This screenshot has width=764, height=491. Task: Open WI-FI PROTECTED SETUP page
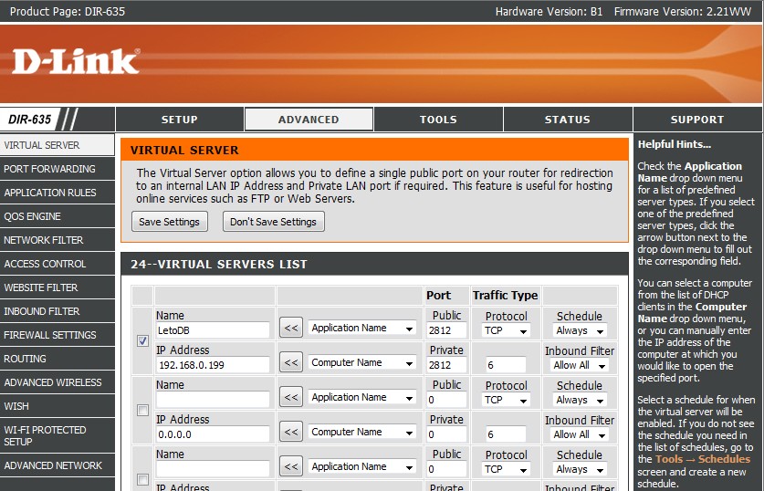[57, 435]
